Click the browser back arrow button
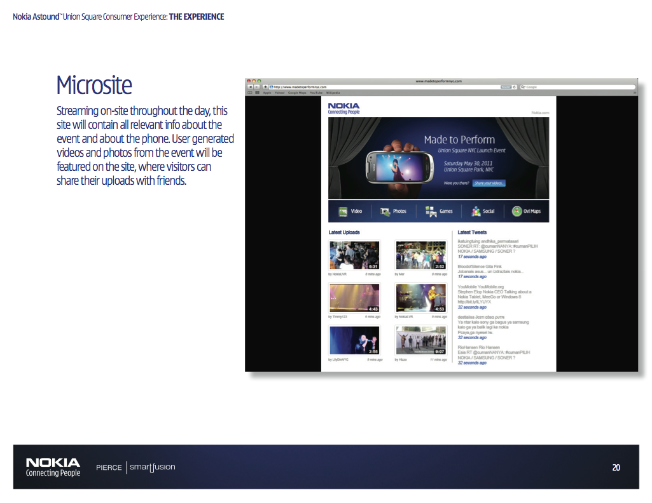 click(x=250, y=87)
